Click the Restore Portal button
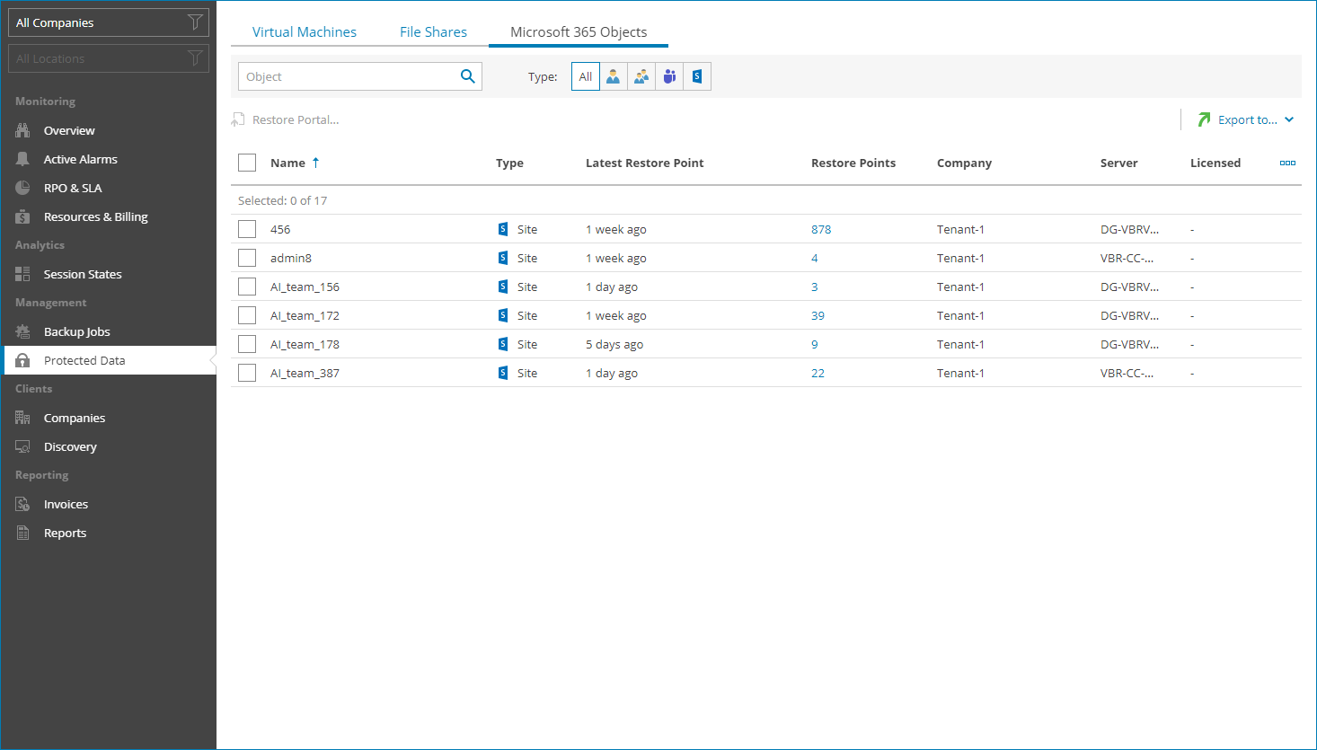 click(x=286, y=119)
